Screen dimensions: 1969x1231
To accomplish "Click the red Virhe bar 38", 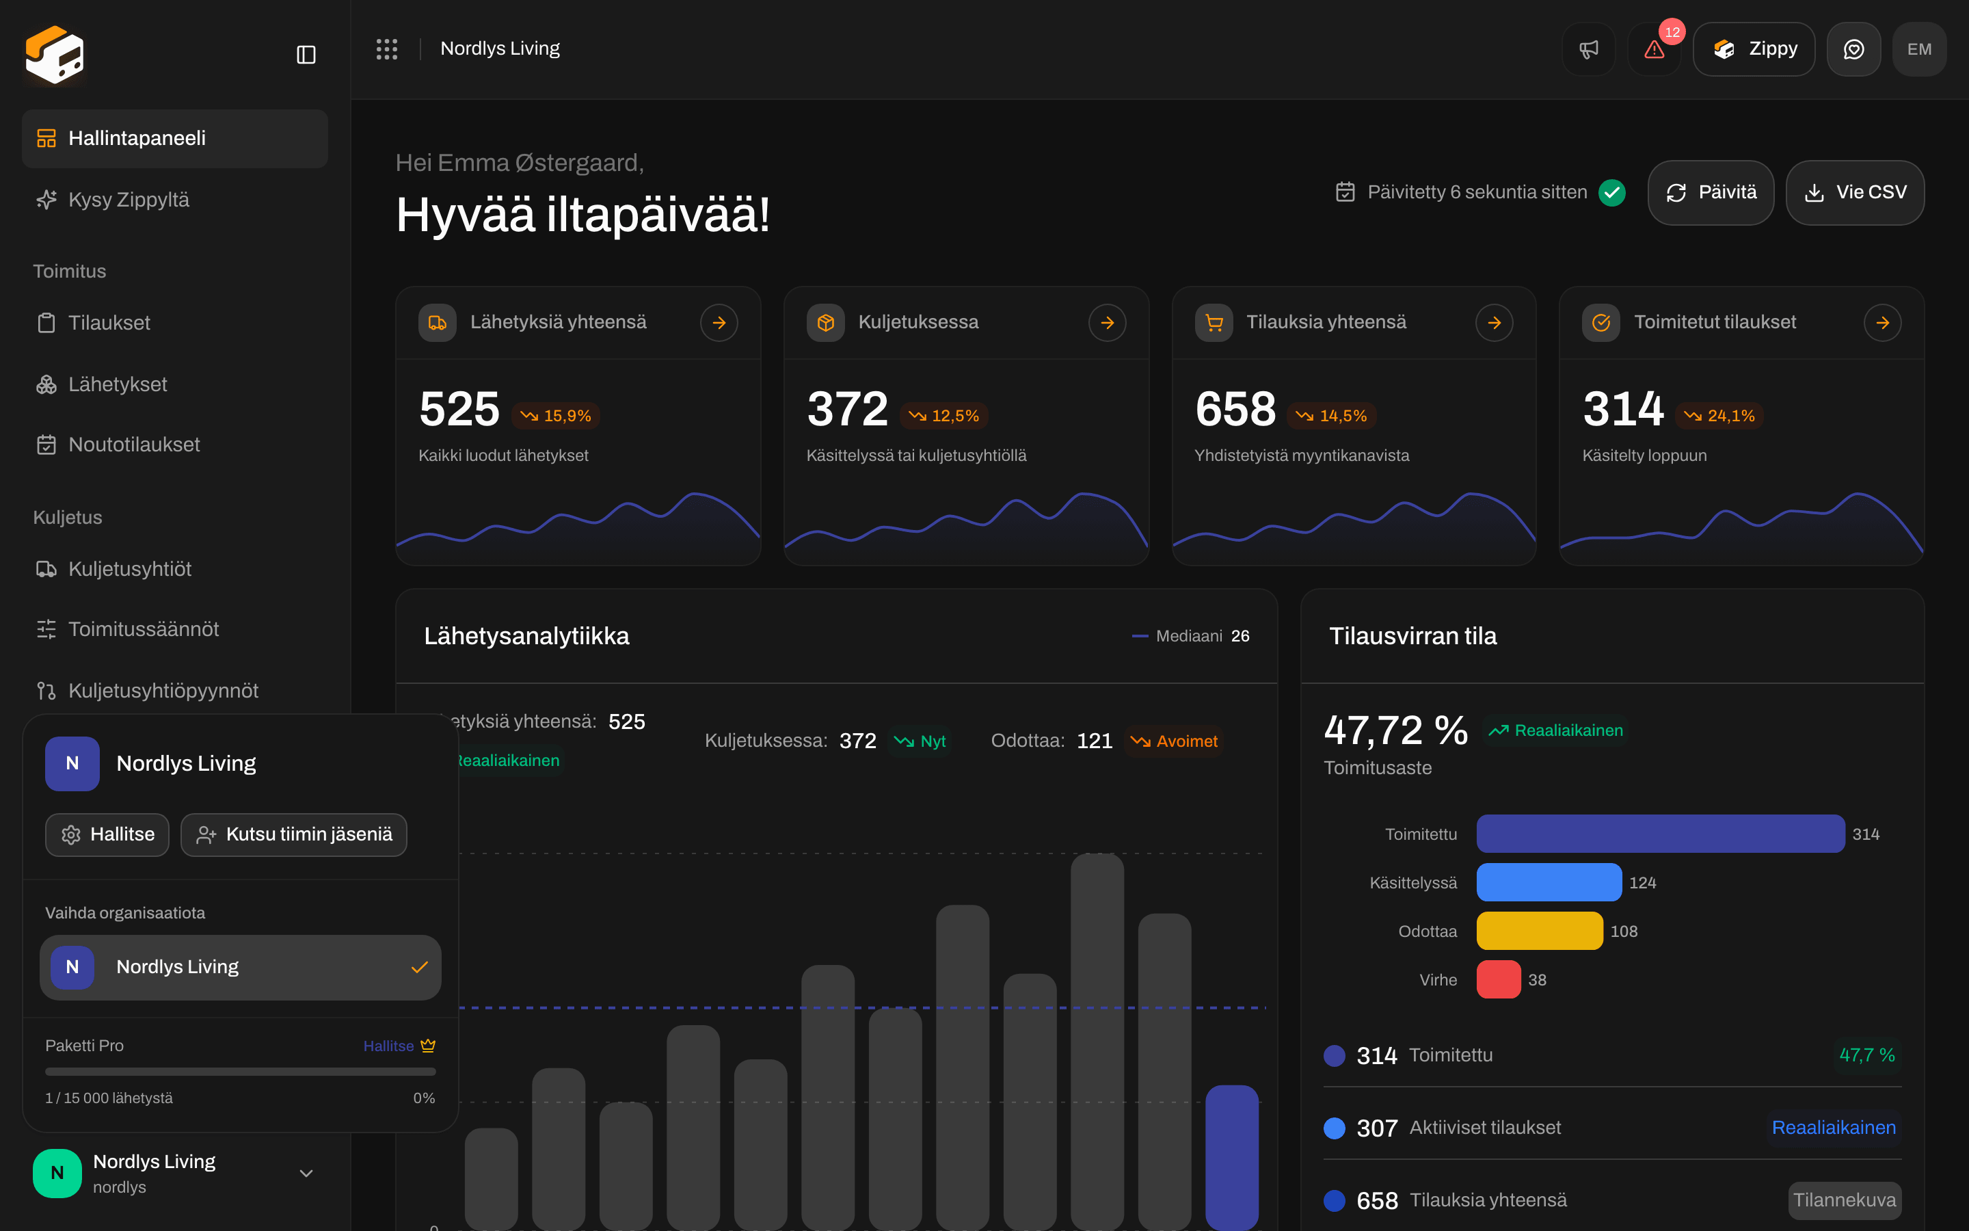I will (1499, 979).
